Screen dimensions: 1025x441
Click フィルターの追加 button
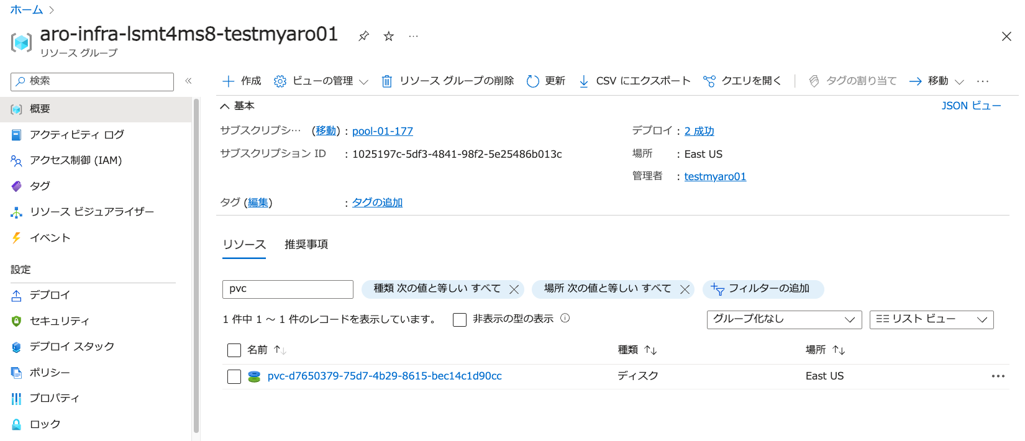pos(763,289)
